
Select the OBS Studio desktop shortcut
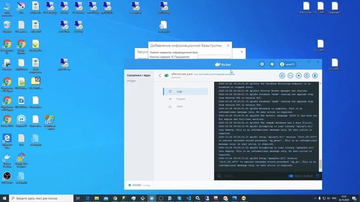[x=7, y=178]
